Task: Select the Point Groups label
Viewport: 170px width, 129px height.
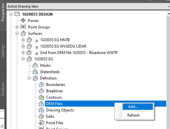Action: click(39, 27)
